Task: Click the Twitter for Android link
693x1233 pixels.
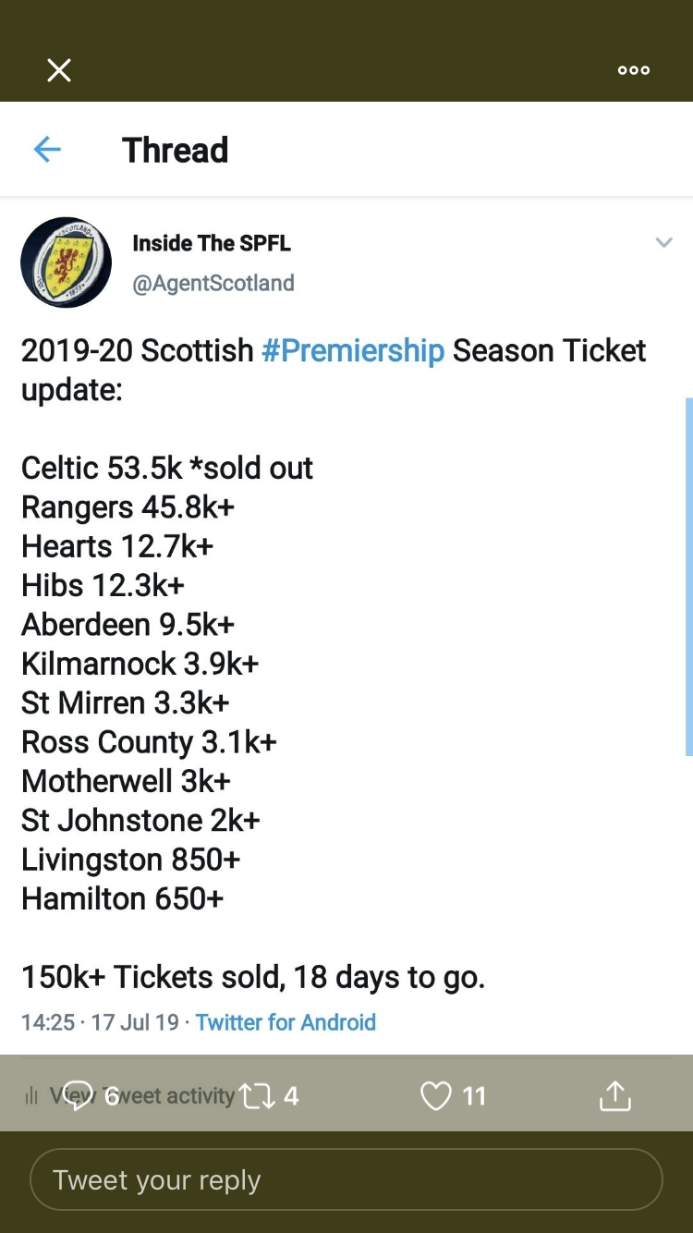Action: pyautogui.click(x=286, y=1022)
